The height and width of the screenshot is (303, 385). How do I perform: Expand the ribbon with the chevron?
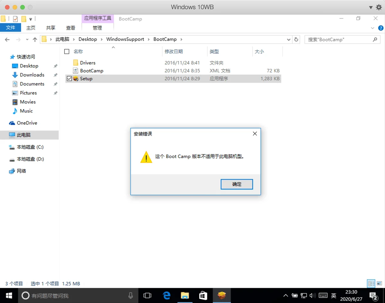click(372, 28)
